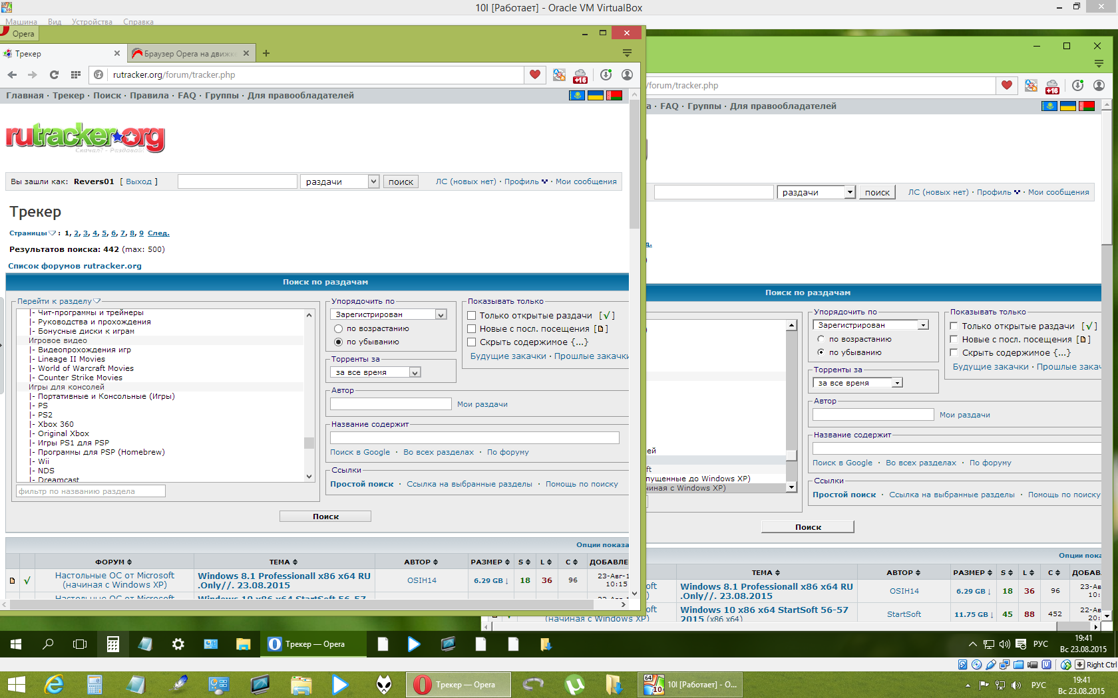Image resolution: width=1118 pixels, height=698 pixels.
Task: Expand Перейти к разделу in front window
Action: 59,301
